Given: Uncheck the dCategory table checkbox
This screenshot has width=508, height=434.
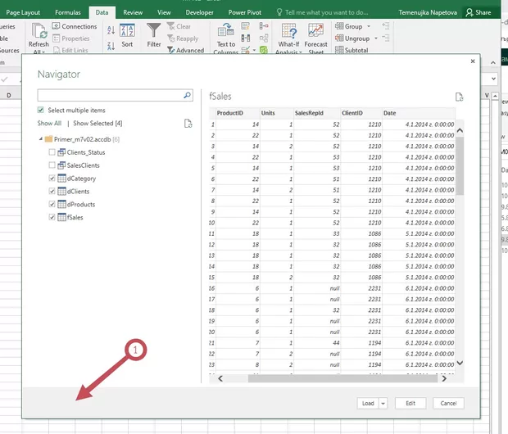Looking at the screenshot, I should pos(52,179).
